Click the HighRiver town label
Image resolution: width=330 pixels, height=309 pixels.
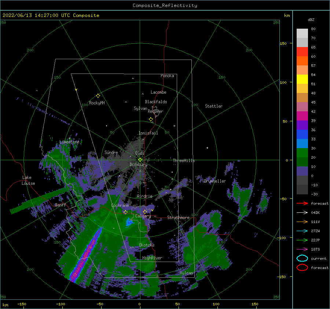[x=152, y=258]
